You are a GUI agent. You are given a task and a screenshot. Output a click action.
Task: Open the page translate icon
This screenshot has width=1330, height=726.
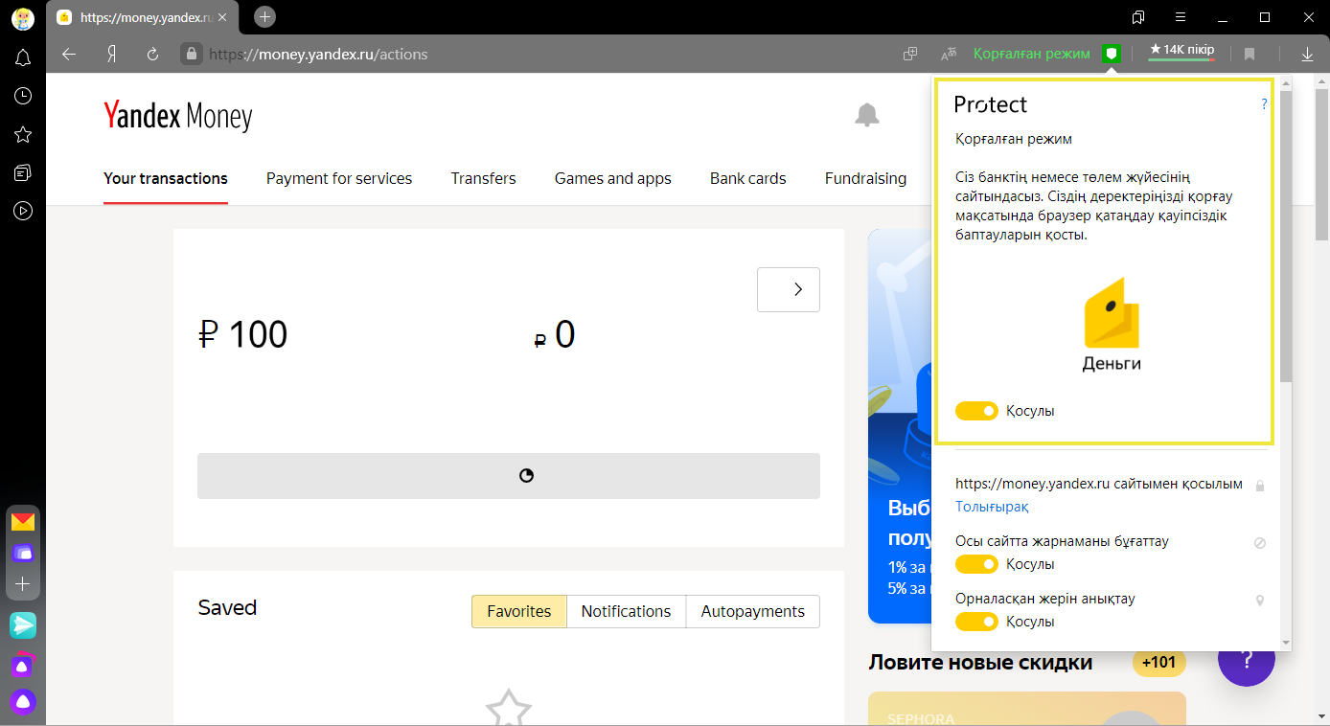tap(949, 55)
